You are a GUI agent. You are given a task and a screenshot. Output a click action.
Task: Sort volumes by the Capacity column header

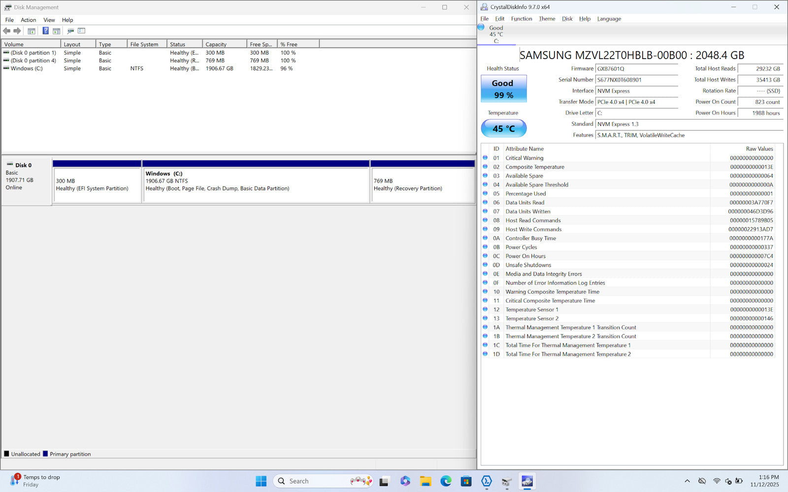[224, 44]
